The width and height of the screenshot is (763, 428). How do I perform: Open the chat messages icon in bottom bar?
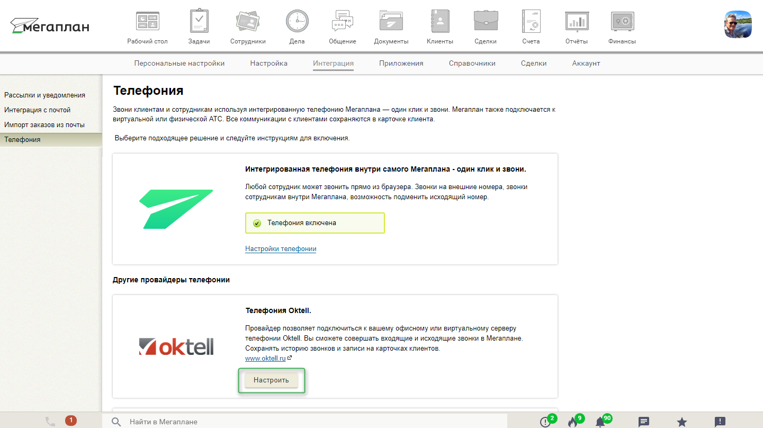(644, 422)
